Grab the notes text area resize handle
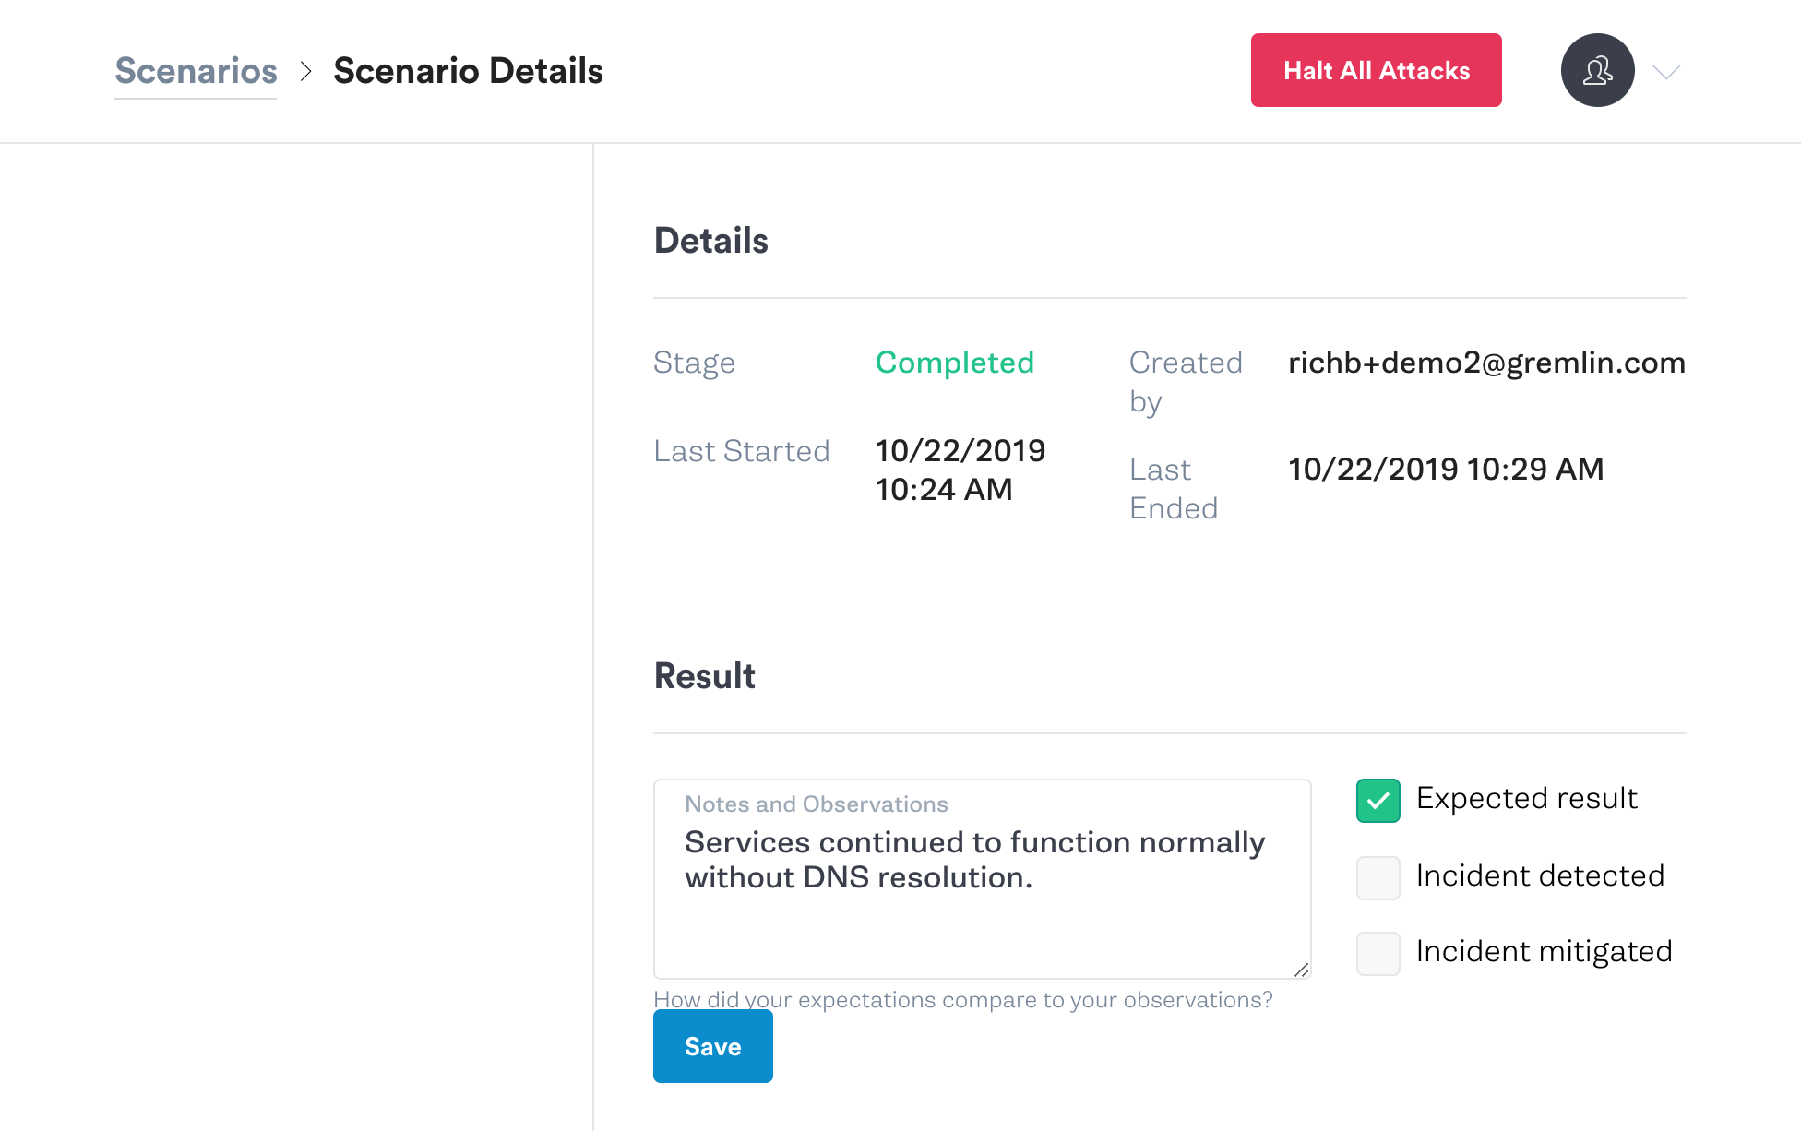The width and height of the screenshot is (1801, 1131). [x=1301, y=969]
